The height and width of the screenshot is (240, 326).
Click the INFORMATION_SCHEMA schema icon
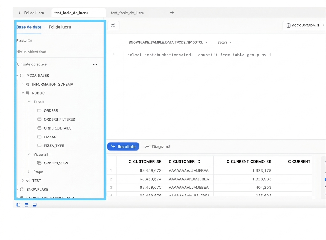click(28, 84)
